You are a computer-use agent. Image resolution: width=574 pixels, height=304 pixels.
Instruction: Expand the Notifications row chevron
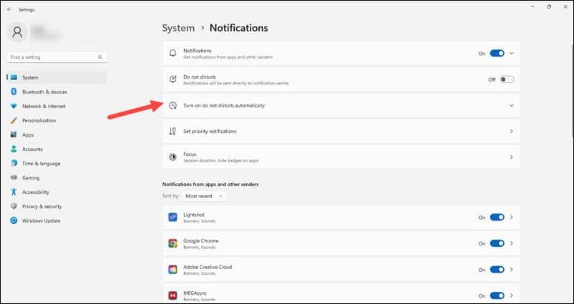[x=512, y=54]
